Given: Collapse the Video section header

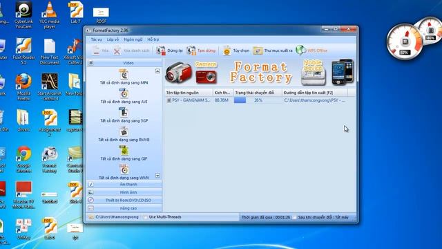Looking at the screenshot, I should [x=124, y=63].
